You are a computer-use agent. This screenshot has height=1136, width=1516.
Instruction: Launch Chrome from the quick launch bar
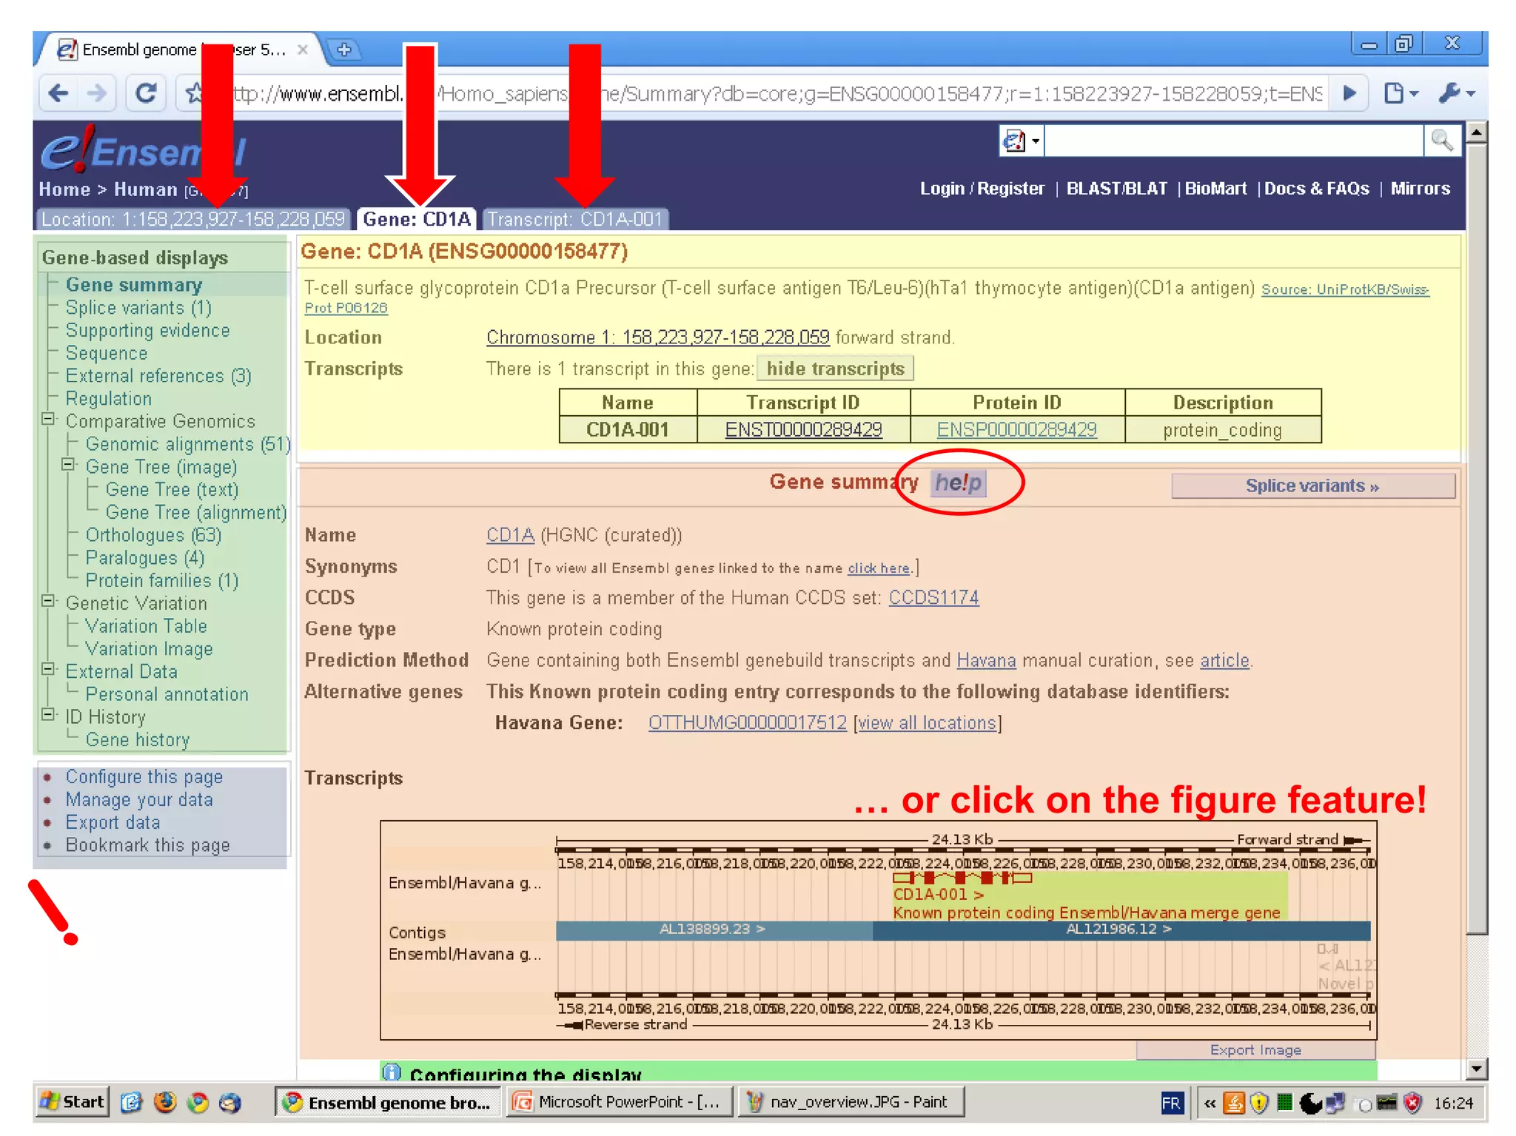198,1102
